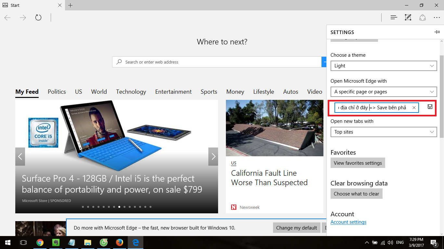Screen dimensions: 444x249
Task: Select the Sports tab
Action: (x=209, y=92)
